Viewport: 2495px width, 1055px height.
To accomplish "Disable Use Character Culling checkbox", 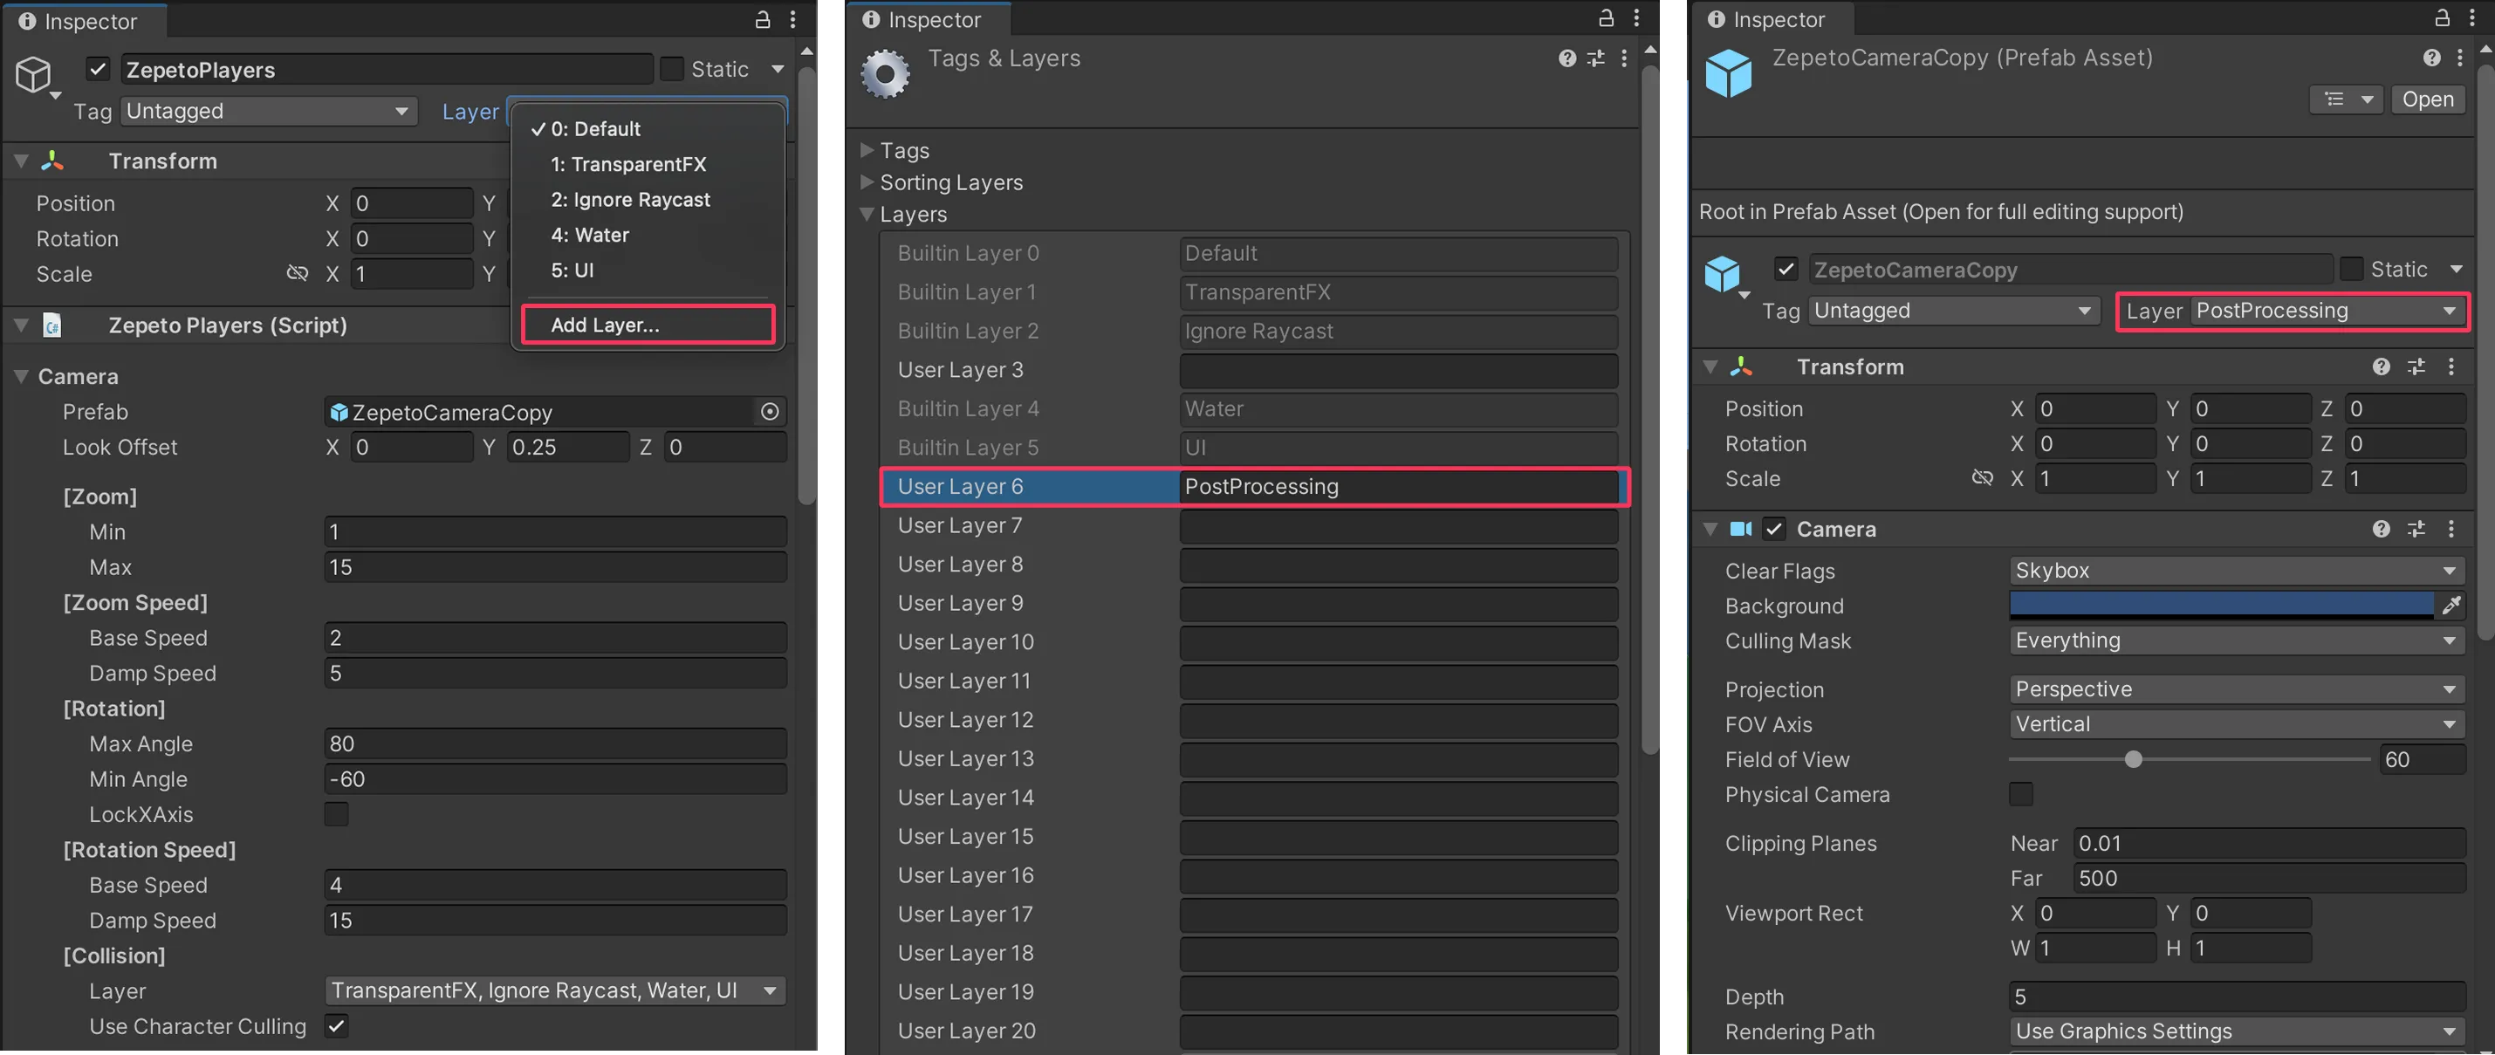I will [x=336, y=1026].
